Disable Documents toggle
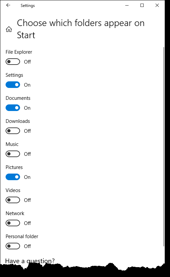 click(13, 108)
